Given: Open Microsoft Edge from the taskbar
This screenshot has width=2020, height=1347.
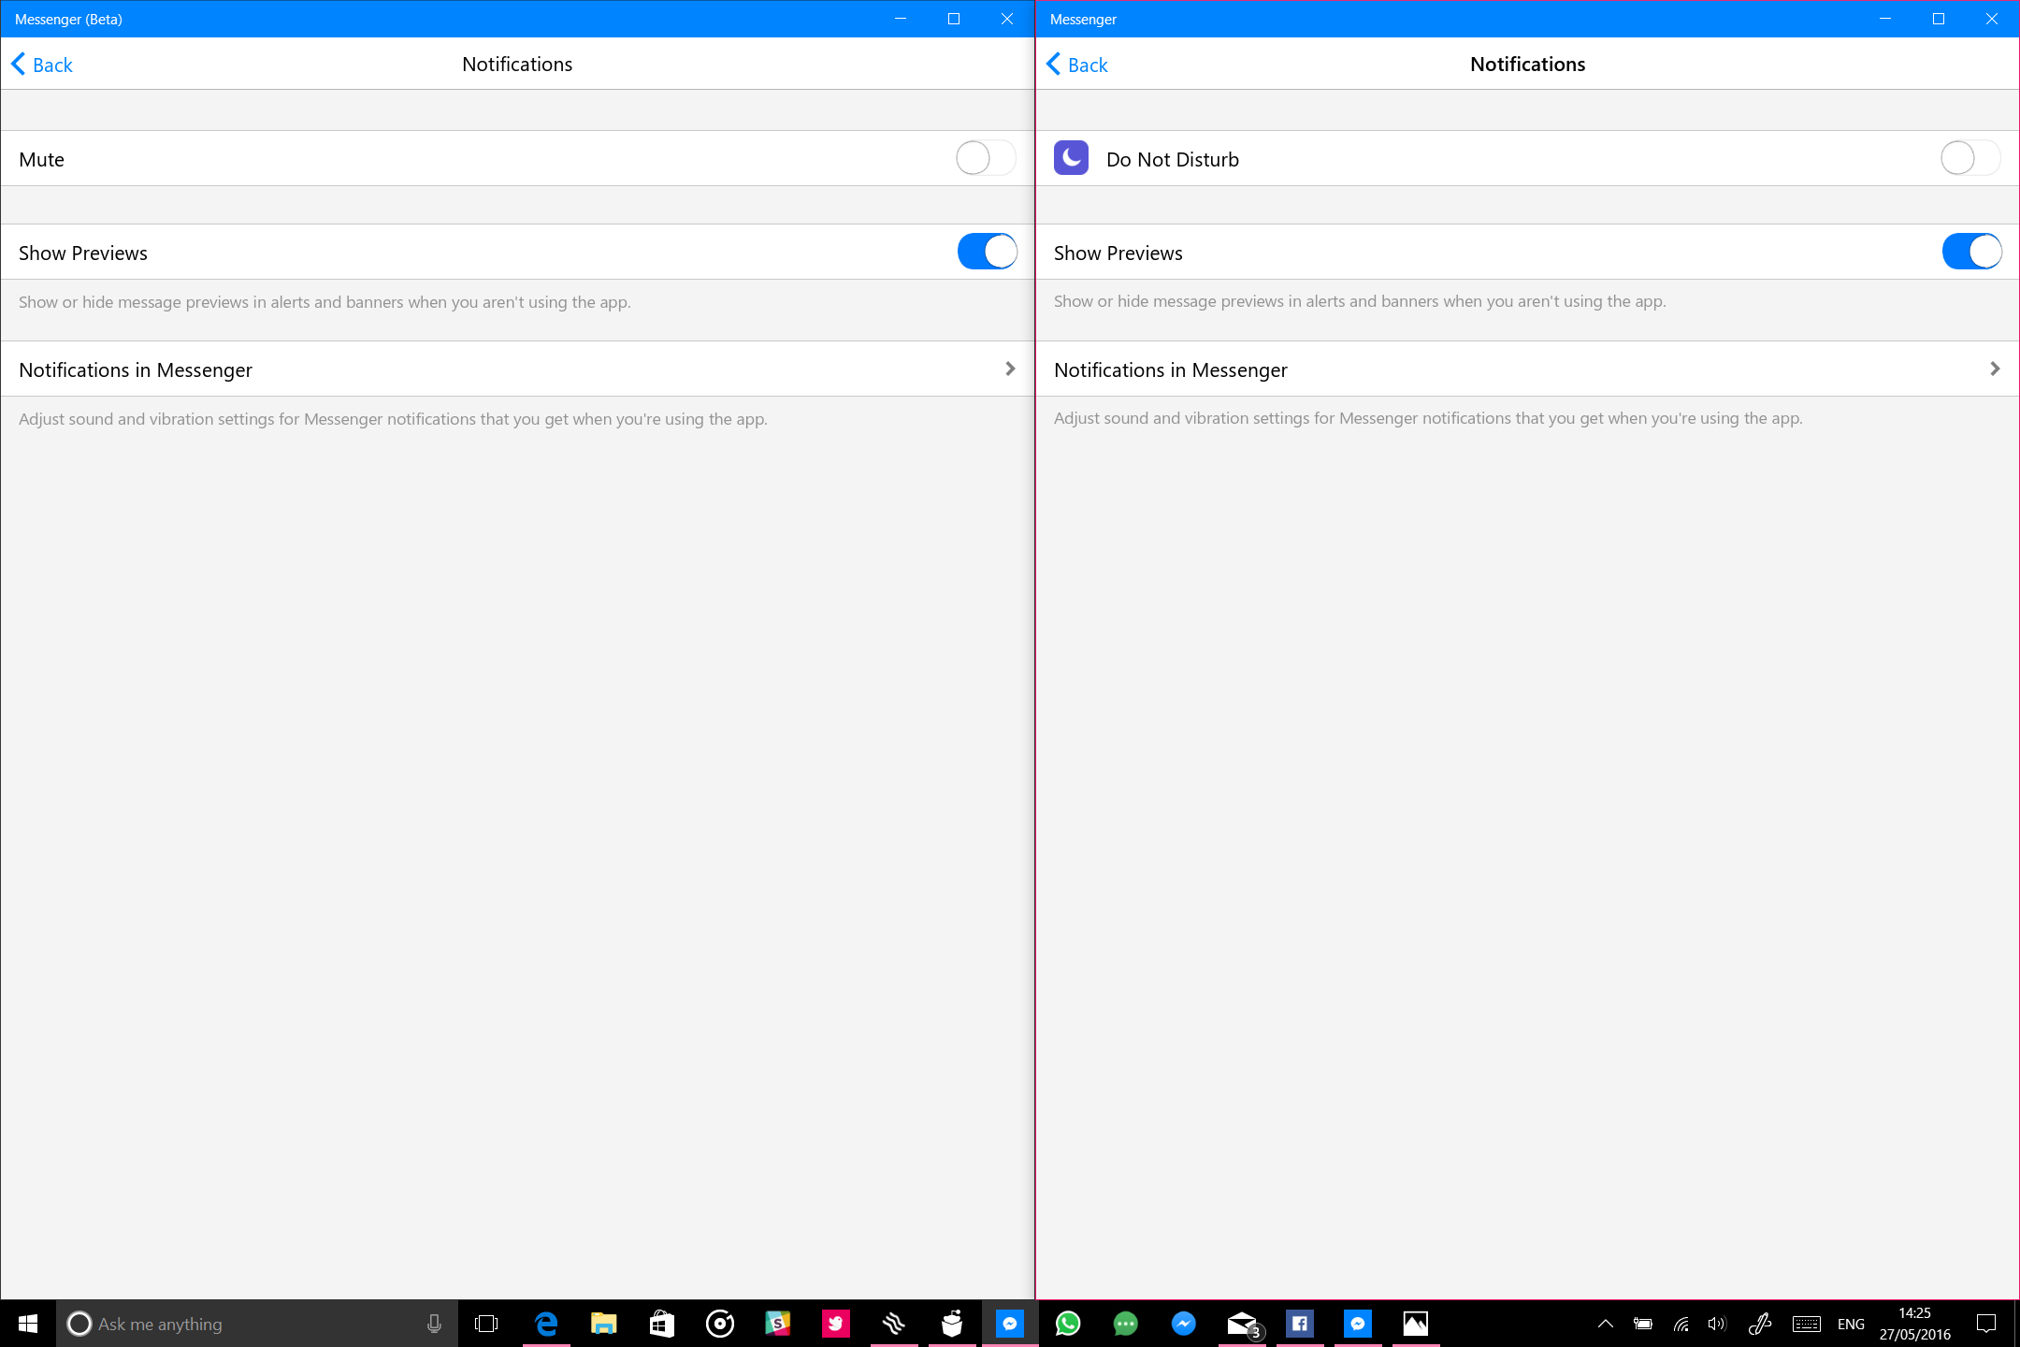Looking at the screenshot, I should point(546,1324).
